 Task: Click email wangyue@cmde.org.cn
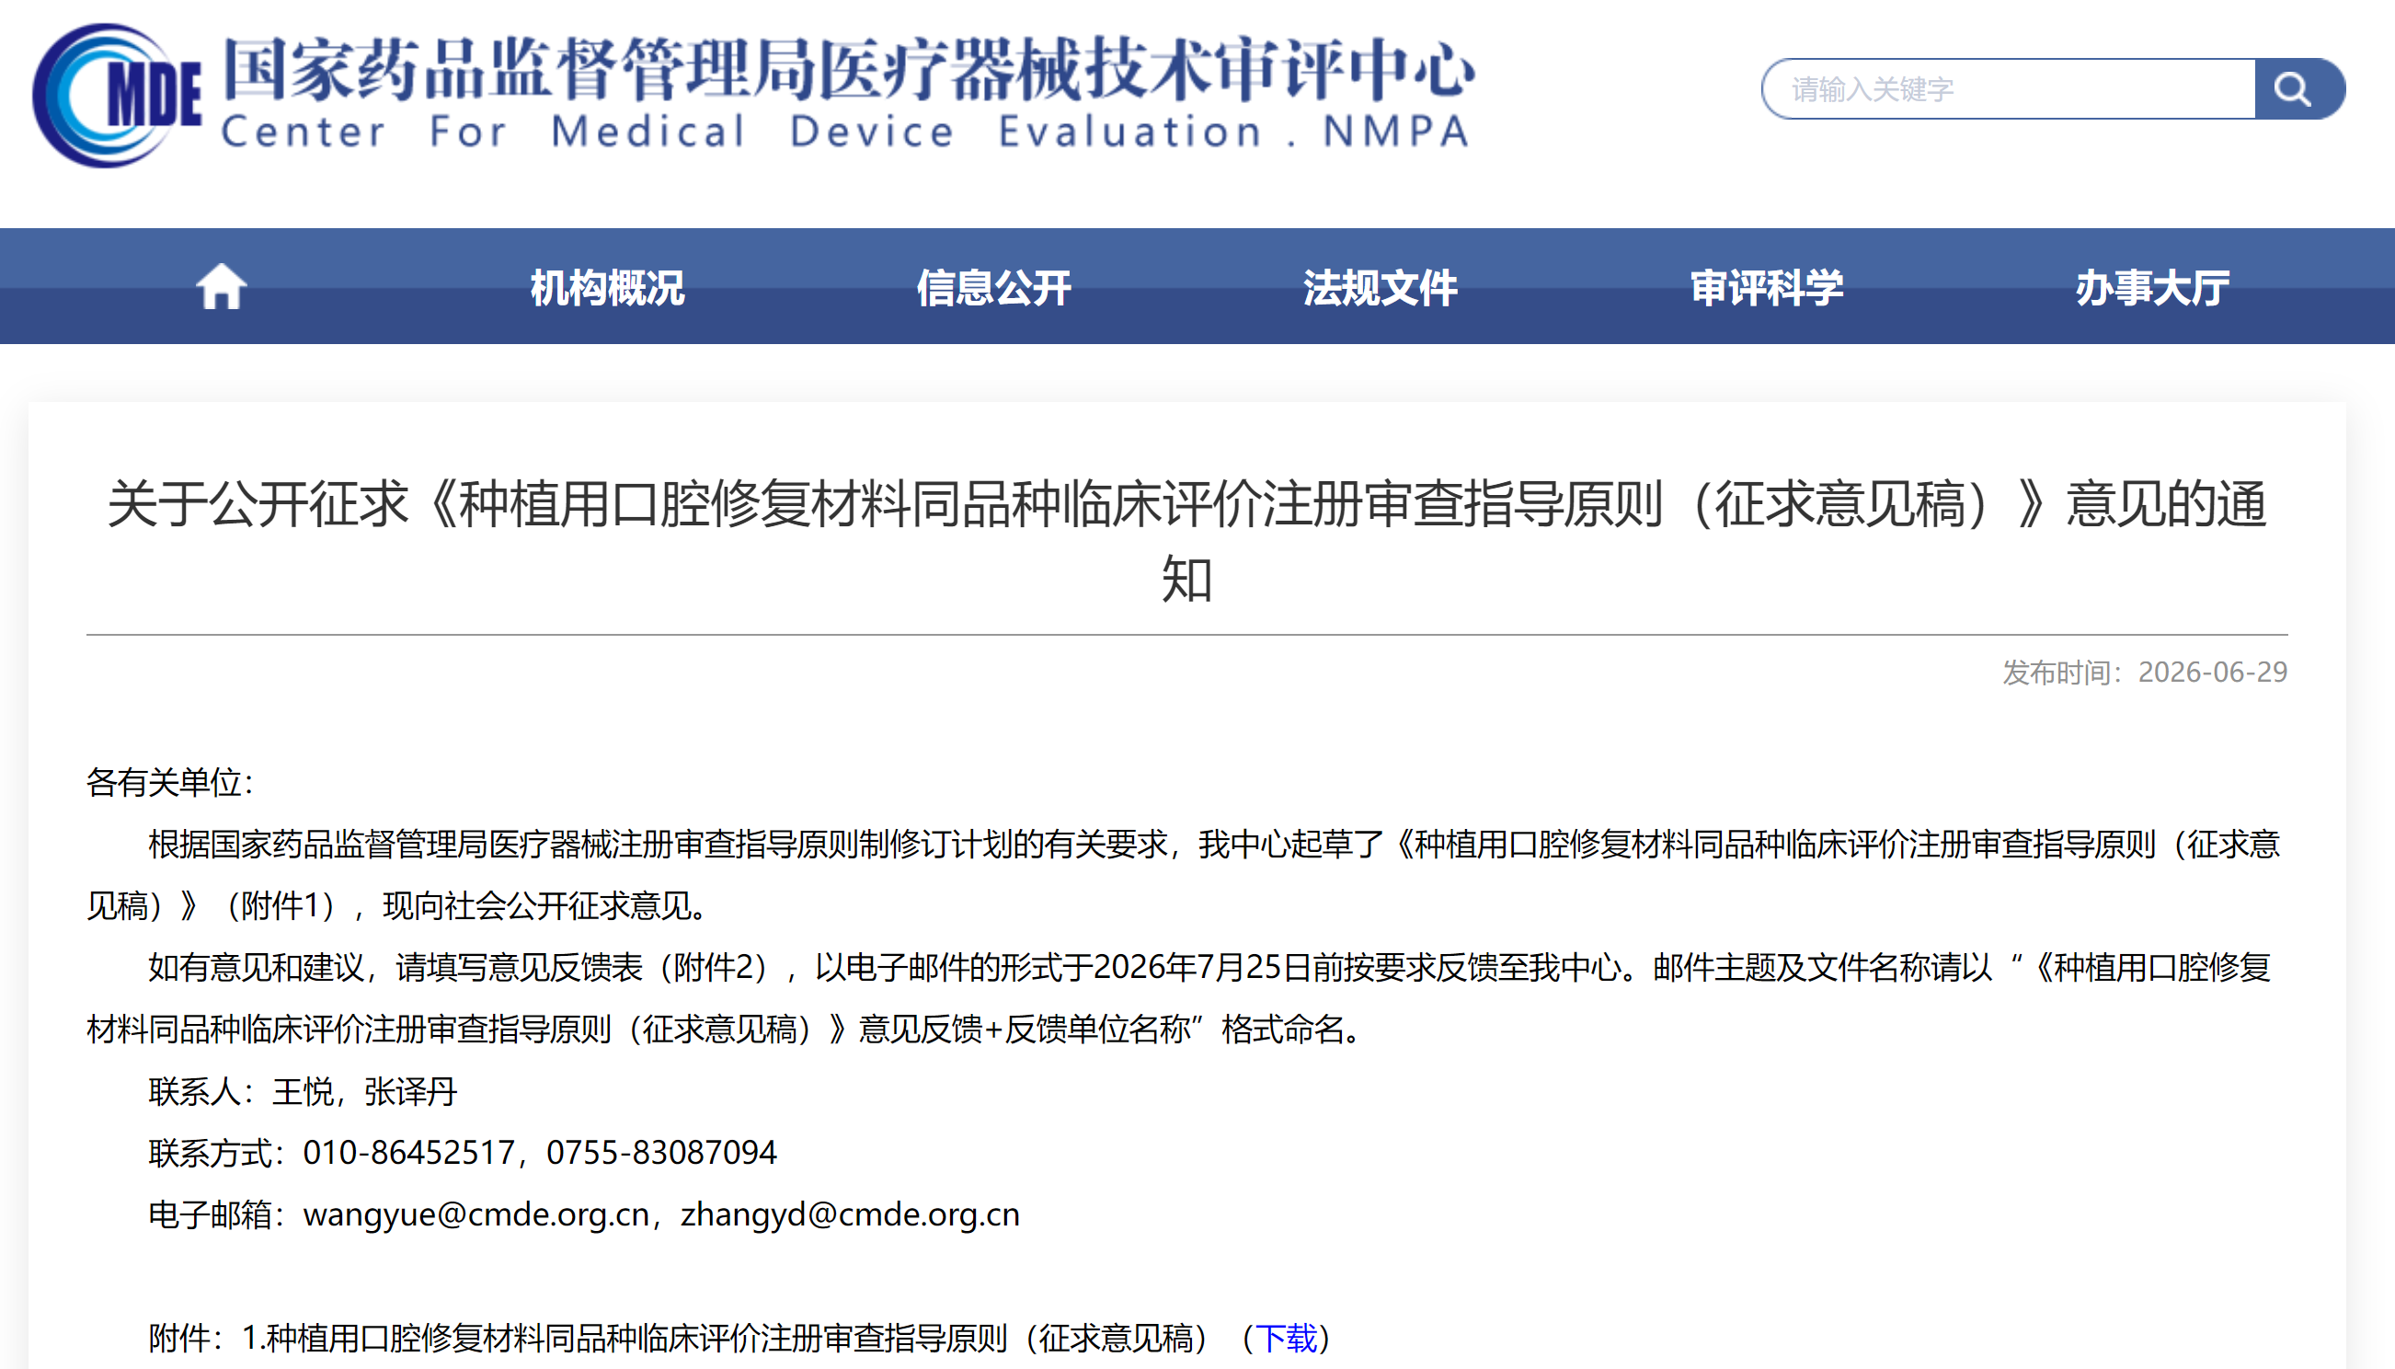coord(476,1214)
